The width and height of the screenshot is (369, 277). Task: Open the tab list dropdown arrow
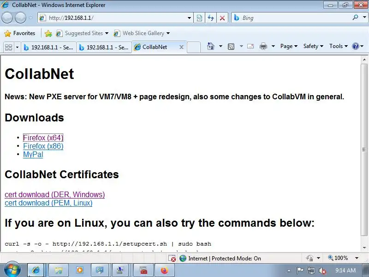[x=17, y=47]
